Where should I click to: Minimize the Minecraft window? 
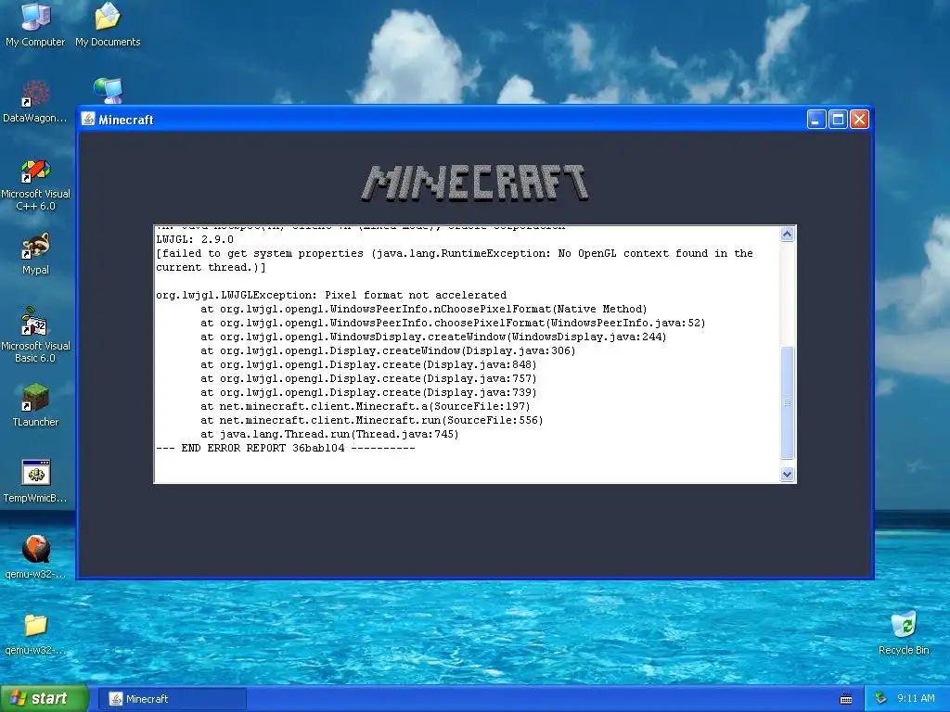point(816,120)
